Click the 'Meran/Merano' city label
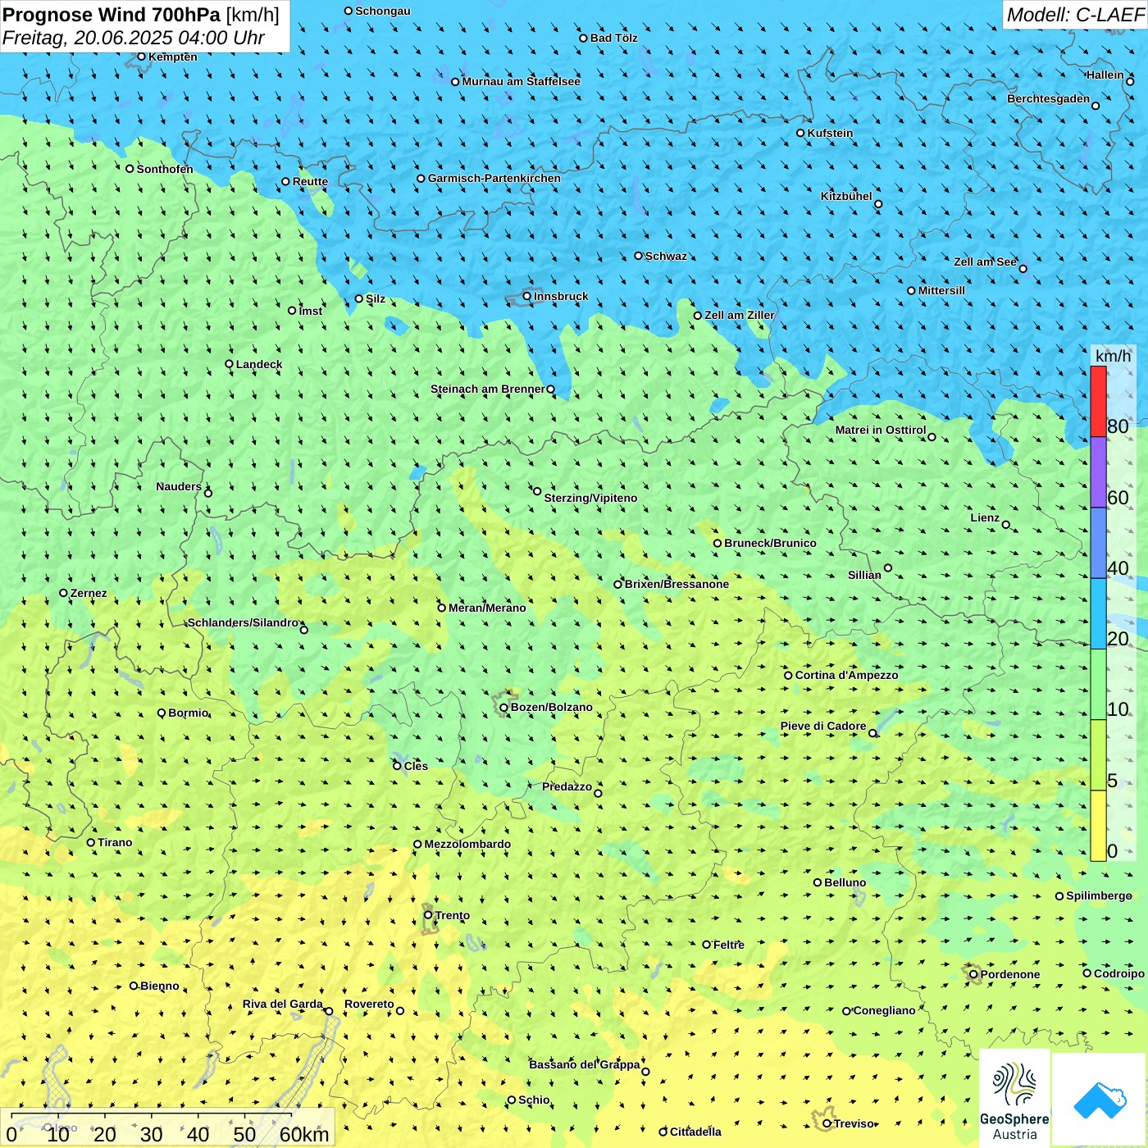This screenshot has width=1148, height=1148. point(487,608)
